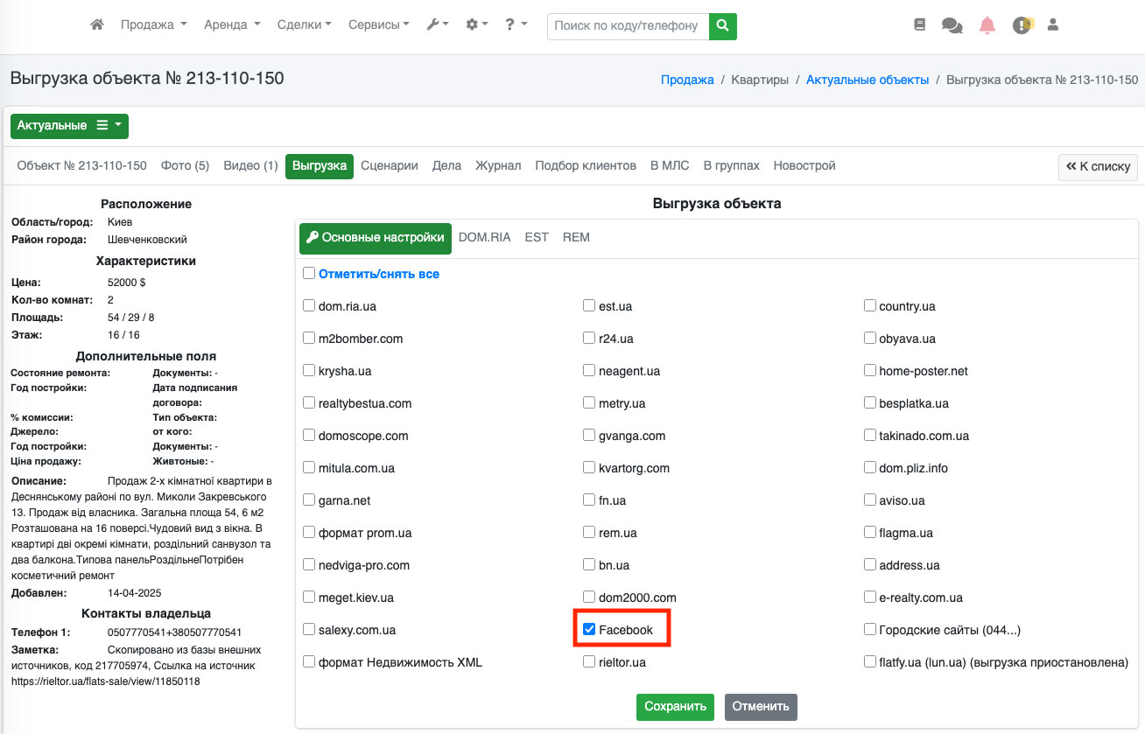Expand the Сервисы dropdown menu
Viewport: 1145px width, 734px height.
coord(378,25)
